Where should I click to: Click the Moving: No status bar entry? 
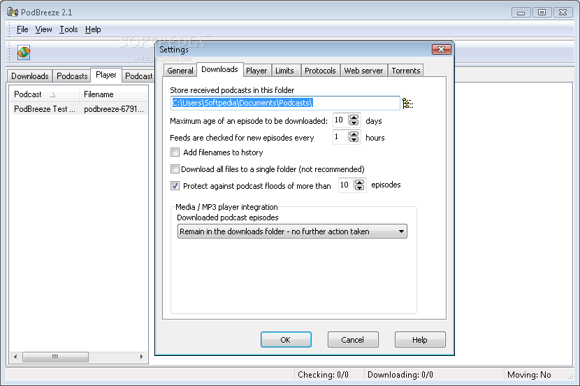pos(529,375)
